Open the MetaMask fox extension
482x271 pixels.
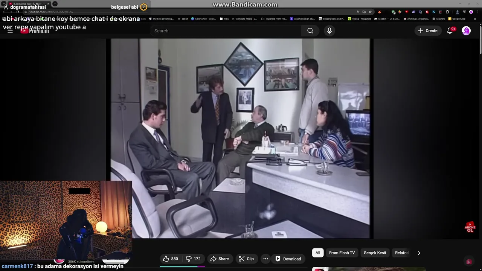tap(380, 12)
